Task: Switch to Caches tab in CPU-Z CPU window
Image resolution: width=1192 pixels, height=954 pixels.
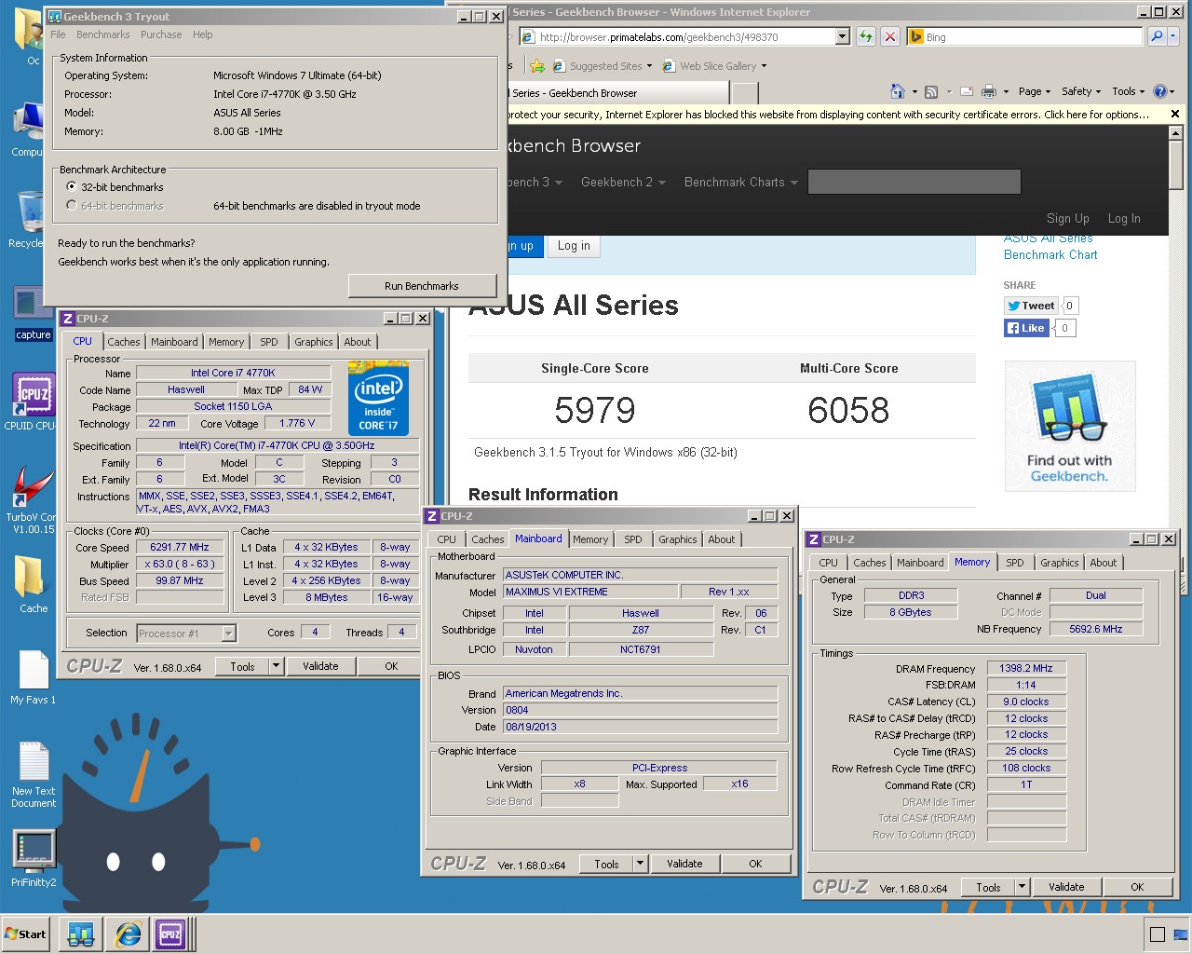Action: point(123,342)
